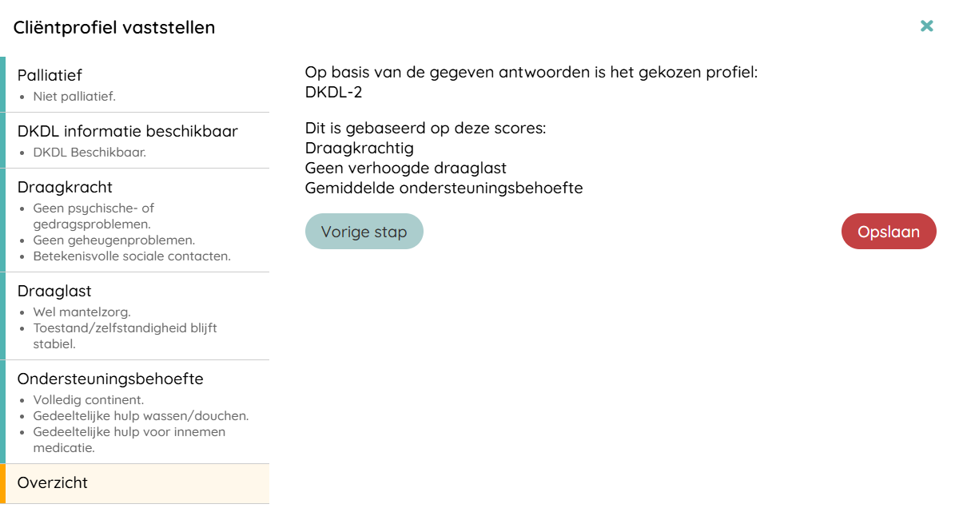Click the 'DKDL Beschikbaar.' answer summary
Screen dimensions: 955x520
[90, 153]
